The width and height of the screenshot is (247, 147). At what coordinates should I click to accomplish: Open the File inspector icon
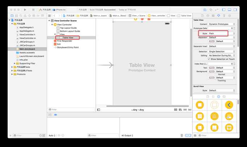(202, 16)
